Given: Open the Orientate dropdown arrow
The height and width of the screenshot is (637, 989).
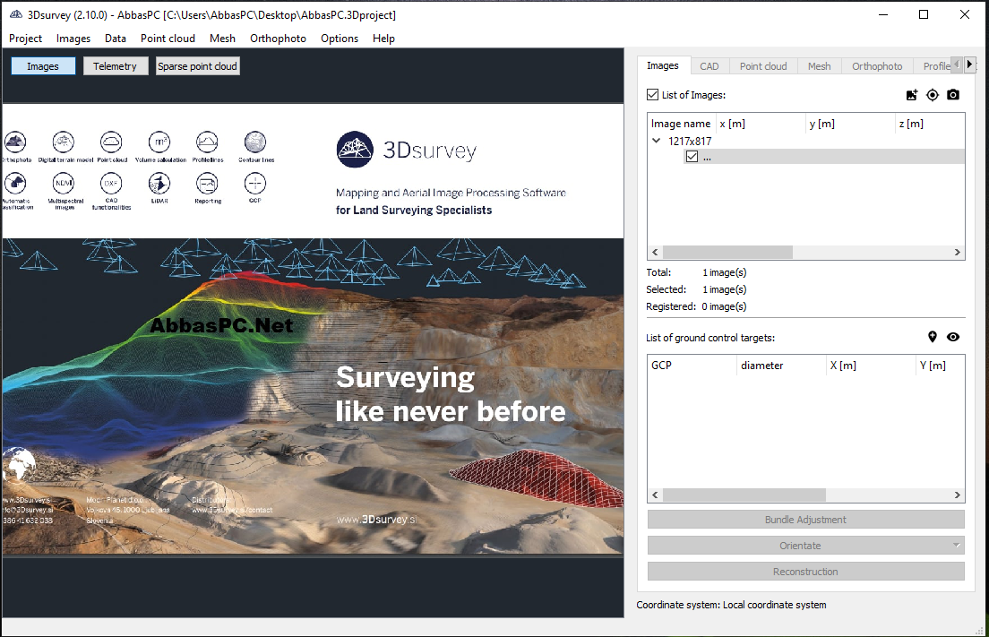Looking at the screenshot, I should tap(956, 546).
